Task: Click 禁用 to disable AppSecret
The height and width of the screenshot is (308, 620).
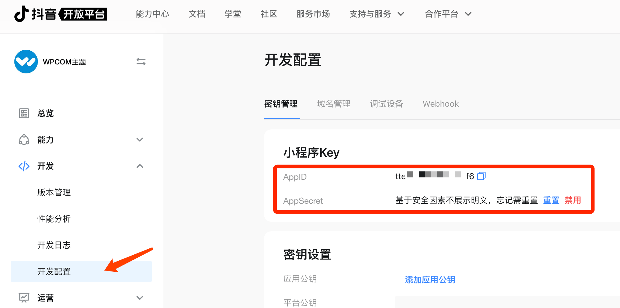Action: 573,200
